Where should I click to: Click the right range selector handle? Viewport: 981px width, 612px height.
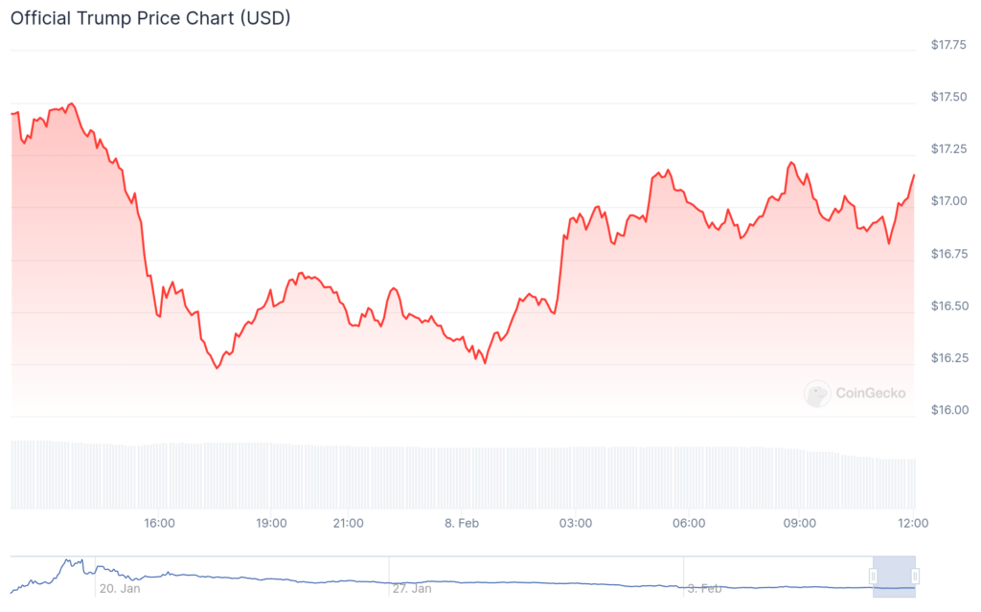point(916,576)
